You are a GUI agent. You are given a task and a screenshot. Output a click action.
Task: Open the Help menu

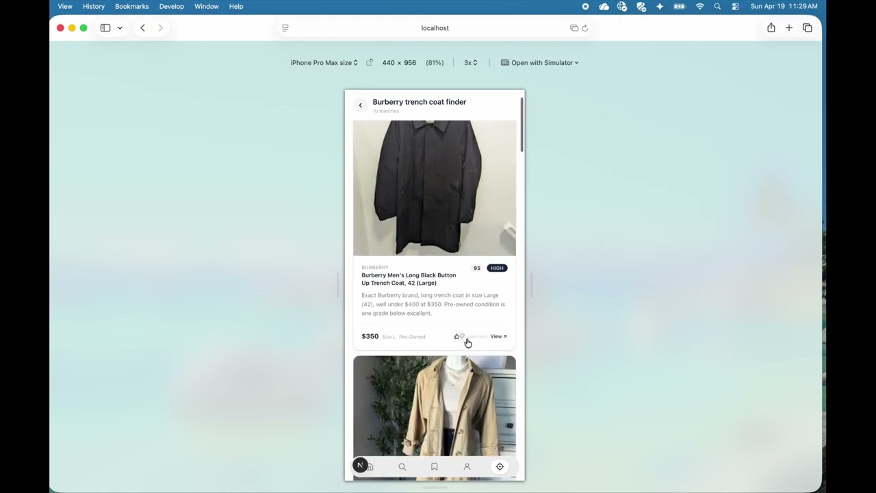pyautogui.click(x=236, y=6)
